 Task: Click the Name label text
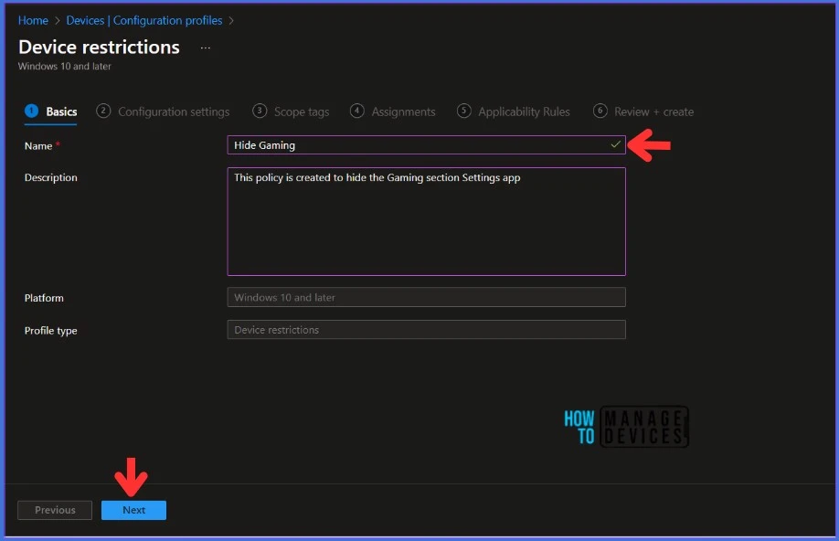pos(38,145)
